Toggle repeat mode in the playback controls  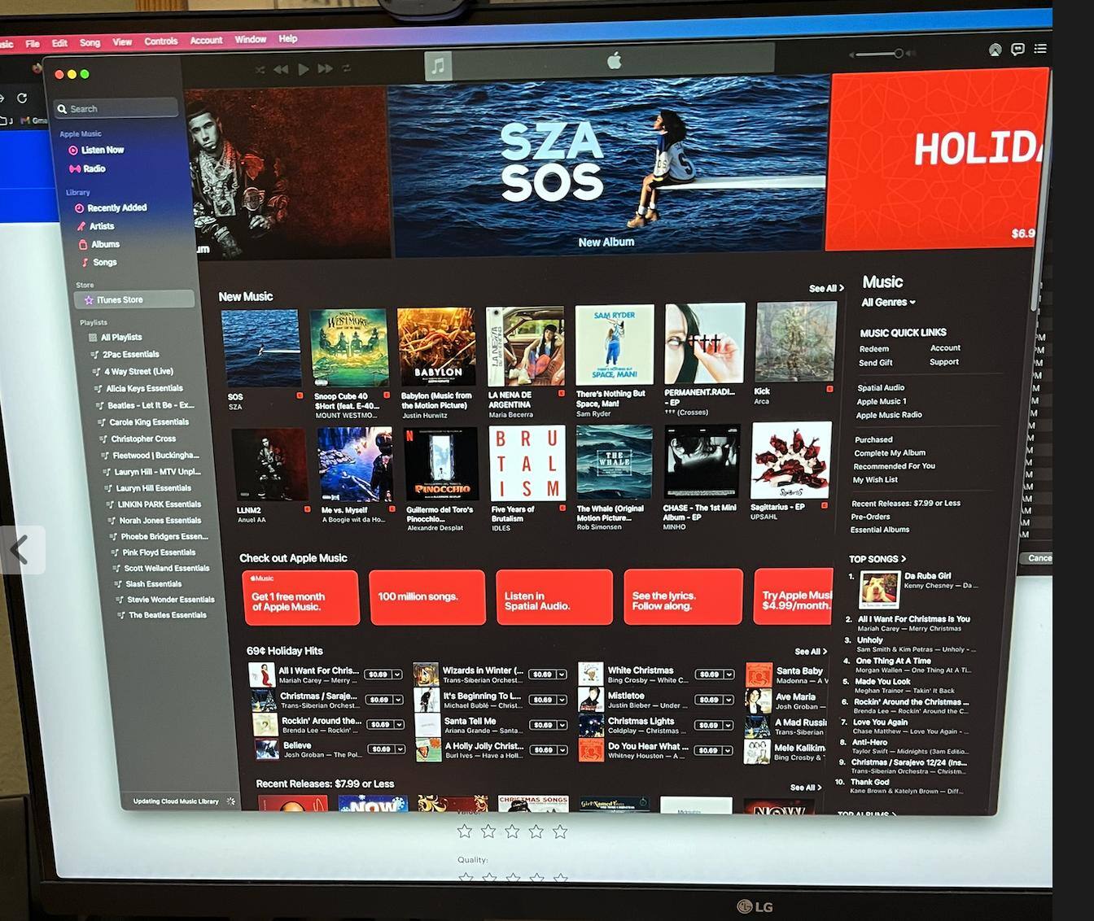tap(347, 69)
